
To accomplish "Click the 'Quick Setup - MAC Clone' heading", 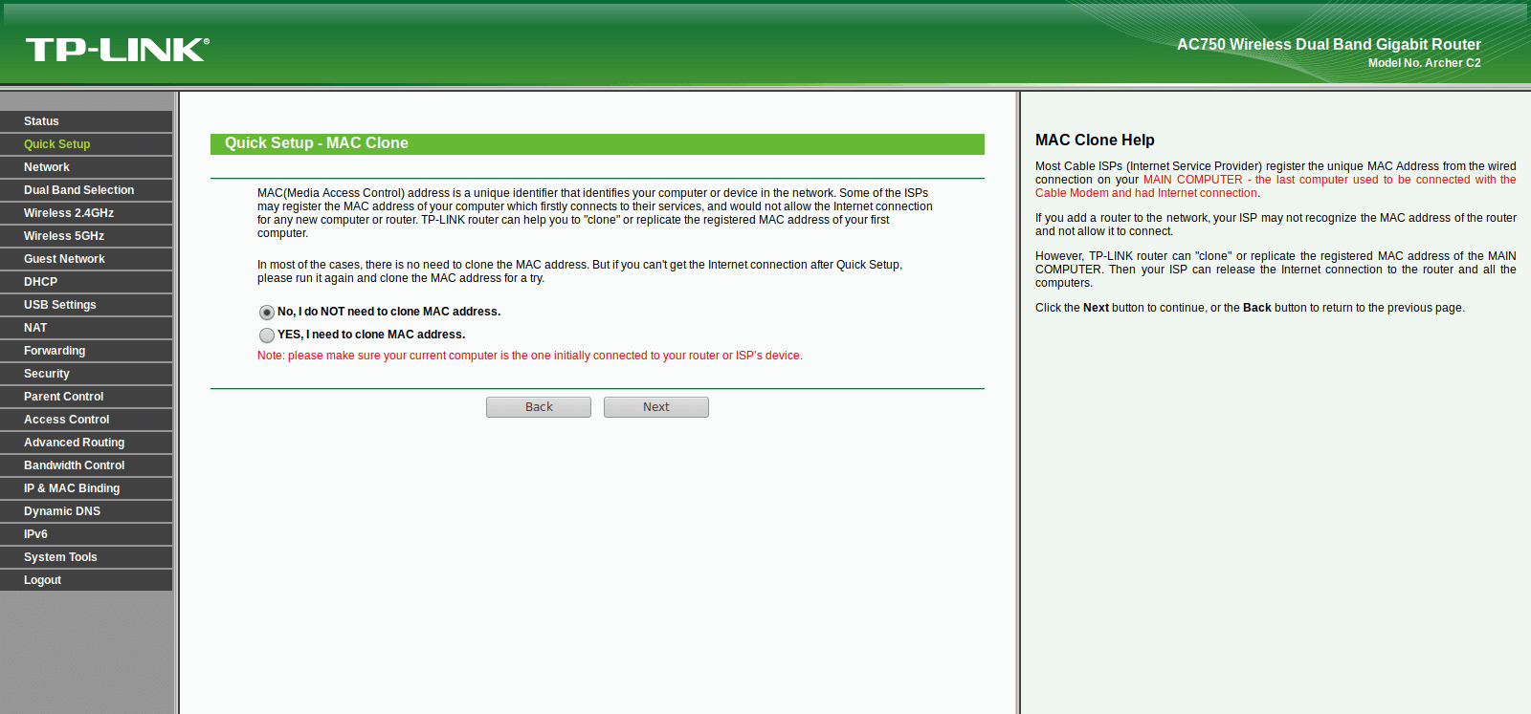I will tap(317, 143).
